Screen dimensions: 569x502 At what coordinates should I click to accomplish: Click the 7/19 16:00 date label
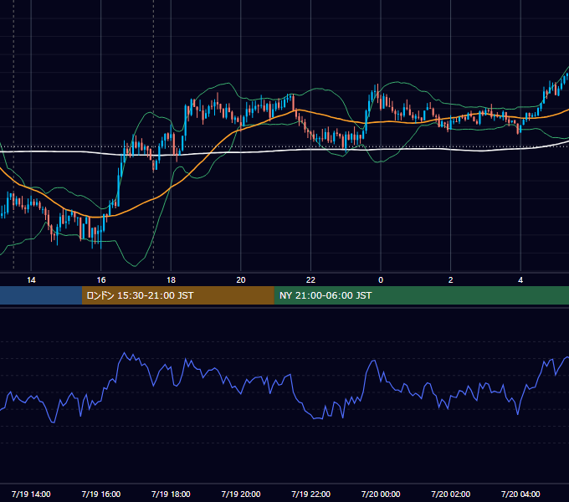coord(101,494)
